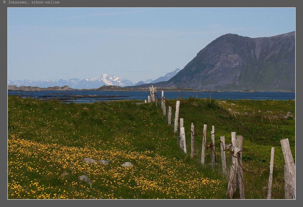Image resolution: width=303 pixels, height=207 pixels.
Task: Click the farthest cluster of leaning fence posts
Action: coord(152,94)
